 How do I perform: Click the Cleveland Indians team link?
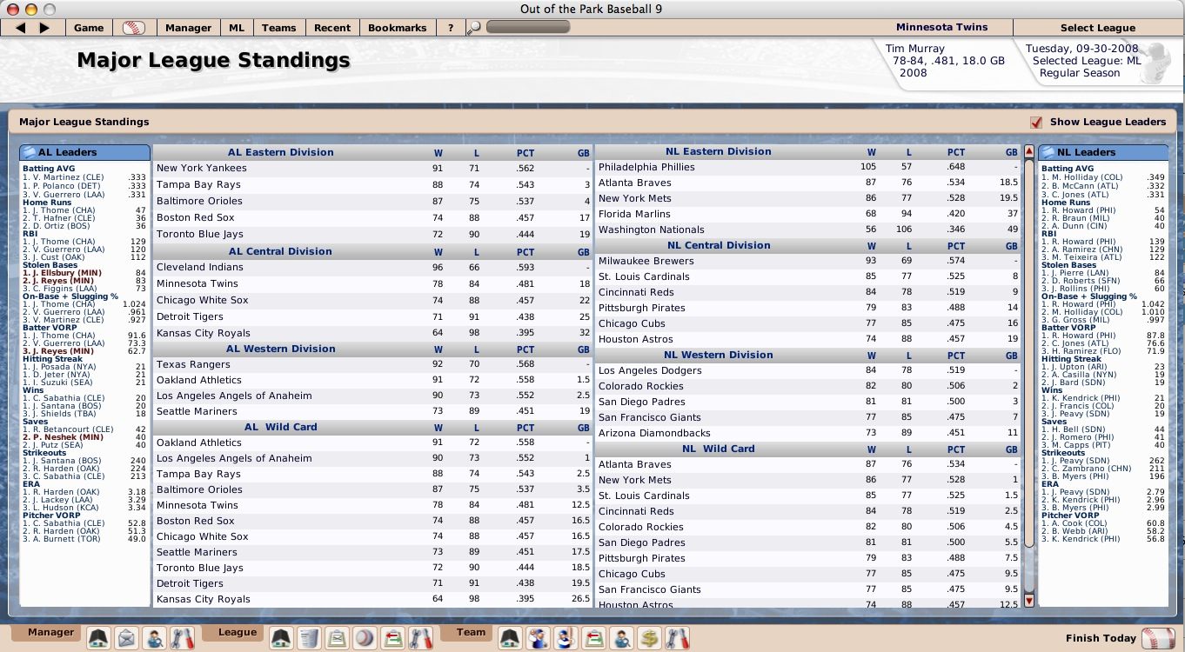pyautogui.click(x=199, y=267)
